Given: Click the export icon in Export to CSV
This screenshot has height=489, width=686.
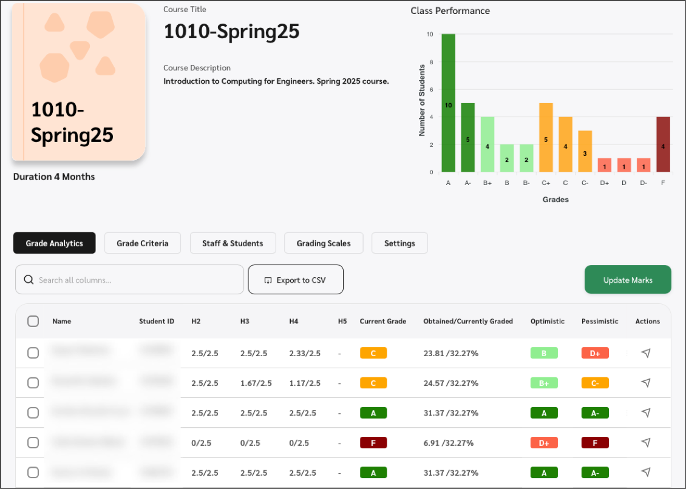Looking at the screenshot, I should point(268,280).
